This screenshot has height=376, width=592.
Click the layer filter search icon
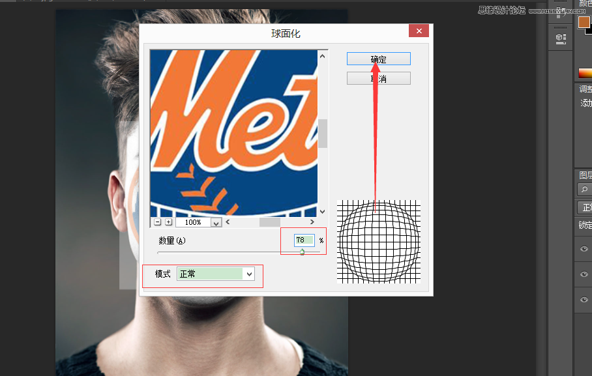click(584, 189)
